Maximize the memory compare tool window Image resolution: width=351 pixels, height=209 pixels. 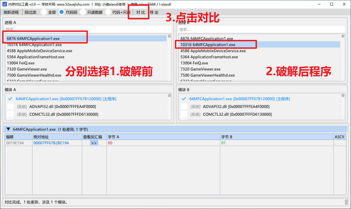tap(332, 4)
